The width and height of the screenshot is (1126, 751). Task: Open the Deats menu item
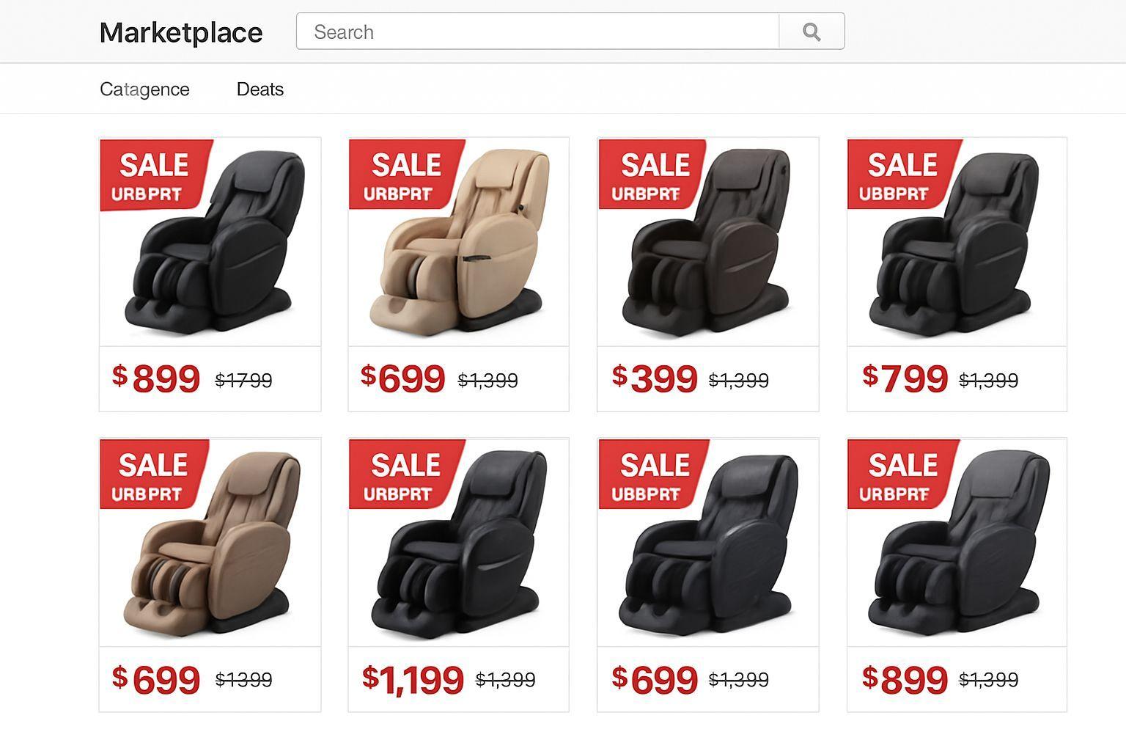point(260,89)
